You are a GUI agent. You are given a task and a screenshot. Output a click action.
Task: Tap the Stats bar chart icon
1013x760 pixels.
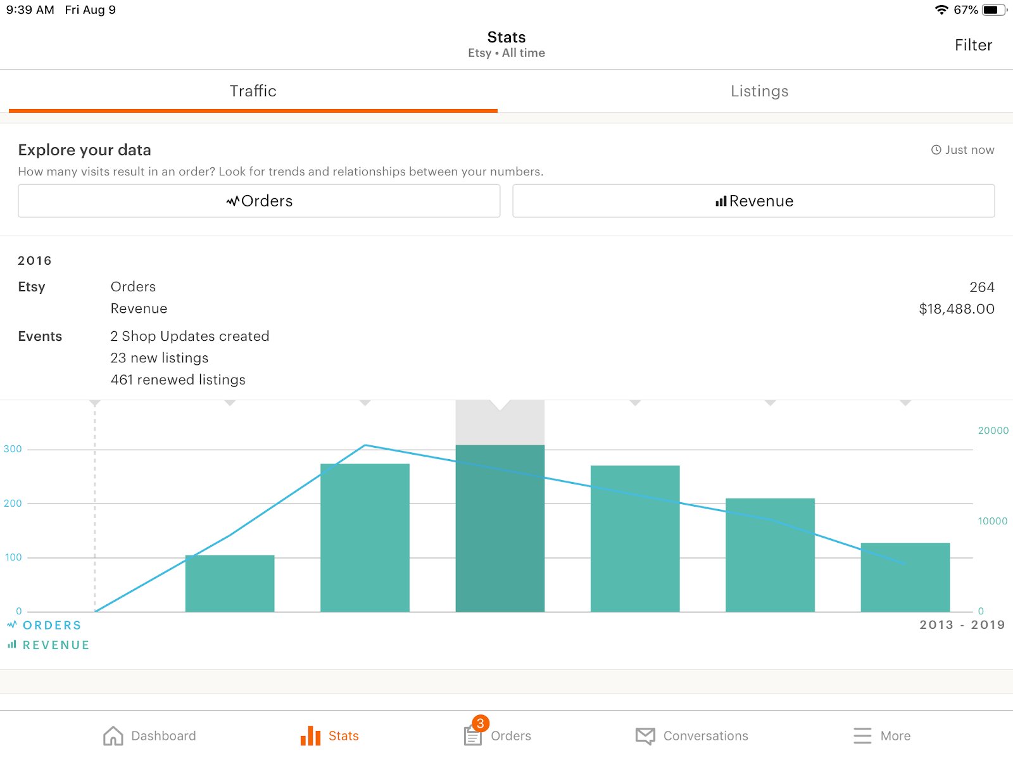(310, 735)
